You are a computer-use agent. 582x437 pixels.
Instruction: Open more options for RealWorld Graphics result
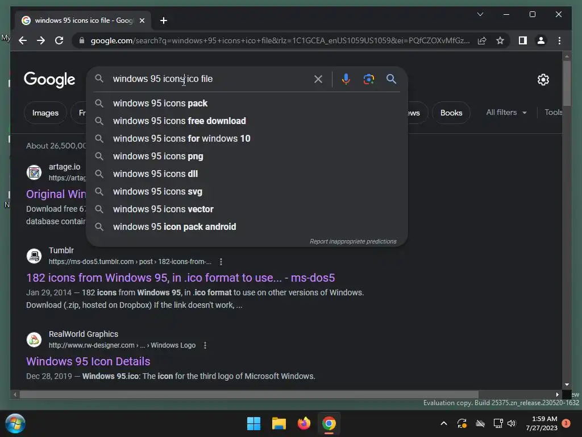205,345
